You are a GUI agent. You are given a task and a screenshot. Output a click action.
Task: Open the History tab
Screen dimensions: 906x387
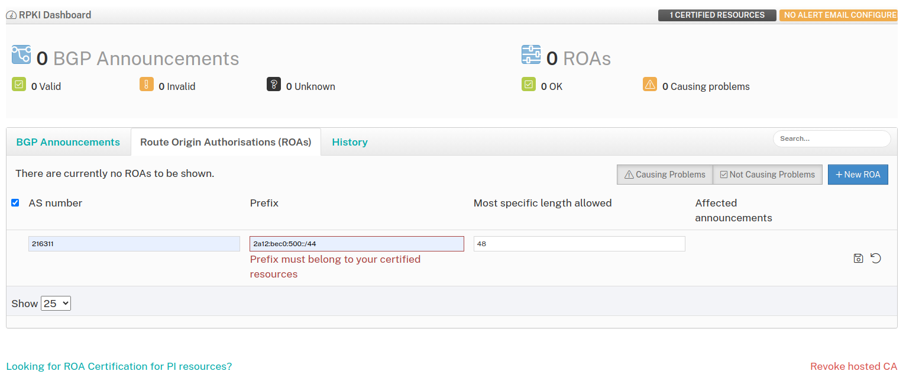350,142
